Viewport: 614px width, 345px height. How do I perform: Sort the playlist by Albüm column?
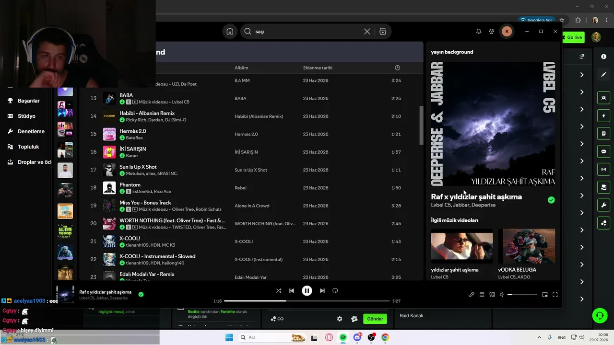pyautogui.click(x=241, y=68)
